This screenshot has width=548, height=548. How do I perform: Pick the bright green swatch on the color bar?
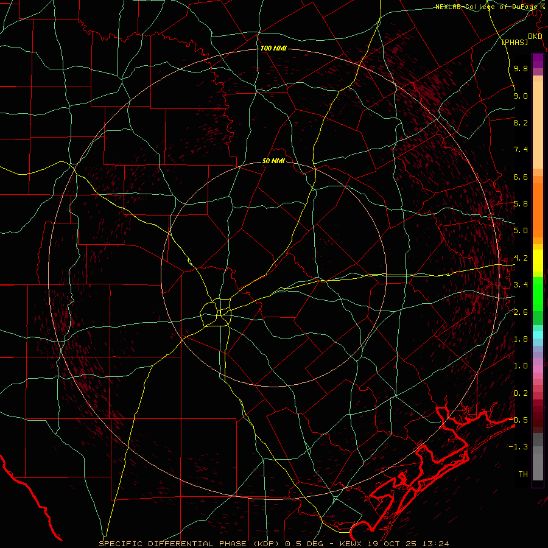point(538,293)
